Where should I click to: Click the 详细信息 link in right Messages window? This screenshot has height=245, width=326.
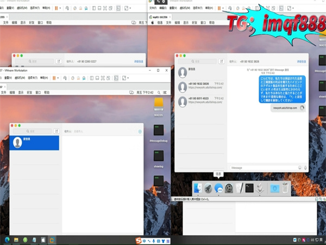click(x=301, y=62)
